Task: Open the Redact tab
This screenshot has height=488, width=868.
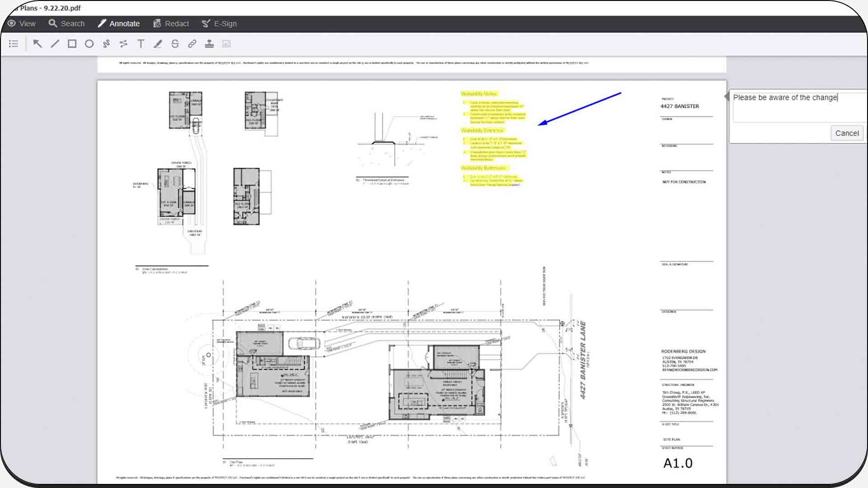Action: pyautogui.click(x=171, y=23)
